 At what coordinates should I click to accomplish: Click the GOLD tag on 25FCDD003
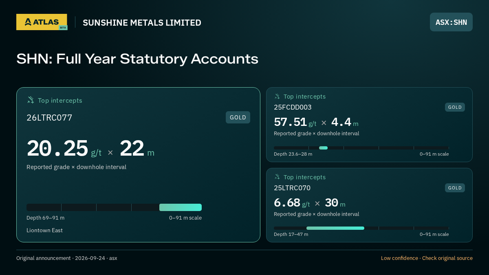455,107
